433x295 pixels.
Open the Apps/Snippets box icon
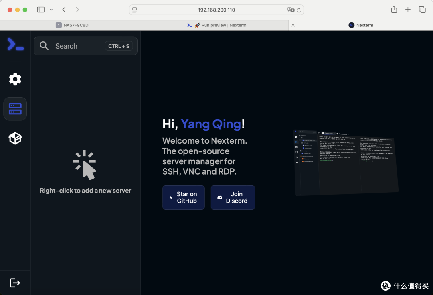coord(15,138)
